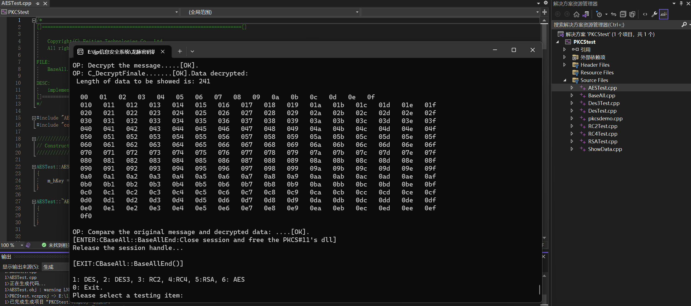691x306 pixels.
Task: Open the View Code brackets icon
Action: 645,14
